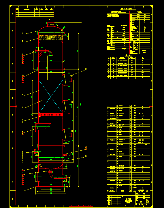Click nozzle label A above the top flange
The width and height of the screenshot is (164, 208).
pos(50,20)
